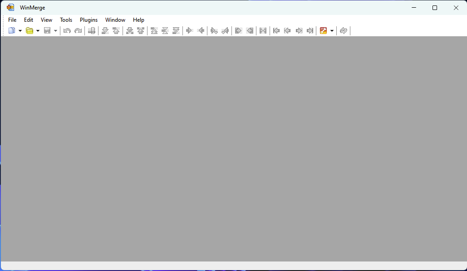
Task: Open the Plugins menu
Action: coord(89,20)
